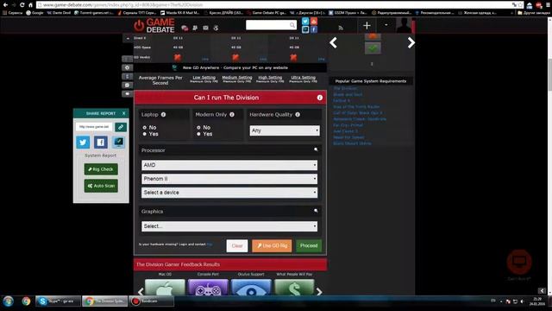Viewport: 552px width, 311px height.
Task: Collapse the requirements table with arrow toggle
Action: (128, 38)
